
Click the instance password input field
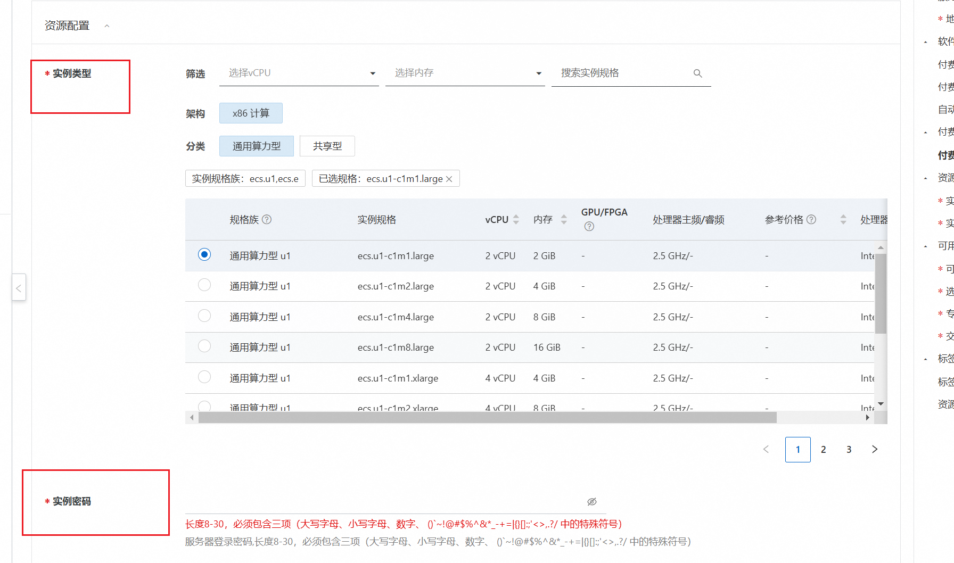pyautogui.click(x=373, y=501)
